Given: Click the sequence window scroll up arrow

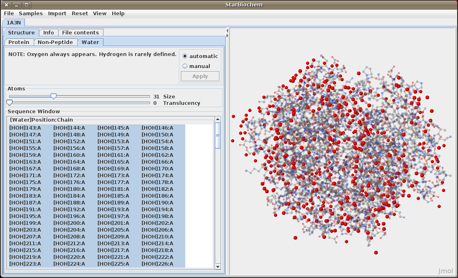Looking at the screenshot, I should [218, 120].
